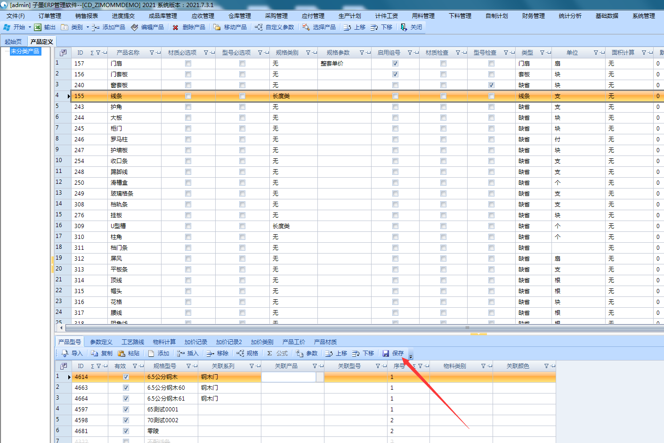Click the 删除产品 red X icon
This screenshot has height=443, width=664.
[176, 27]
